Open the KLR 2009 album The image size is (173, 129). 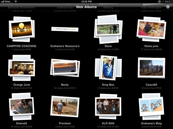[108, 106]
